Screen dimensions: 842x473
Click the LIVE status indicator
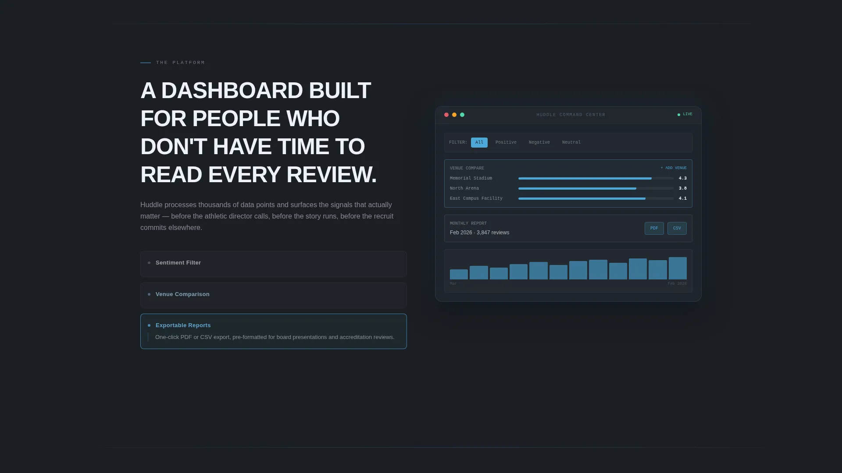click(x=685, y=114)
